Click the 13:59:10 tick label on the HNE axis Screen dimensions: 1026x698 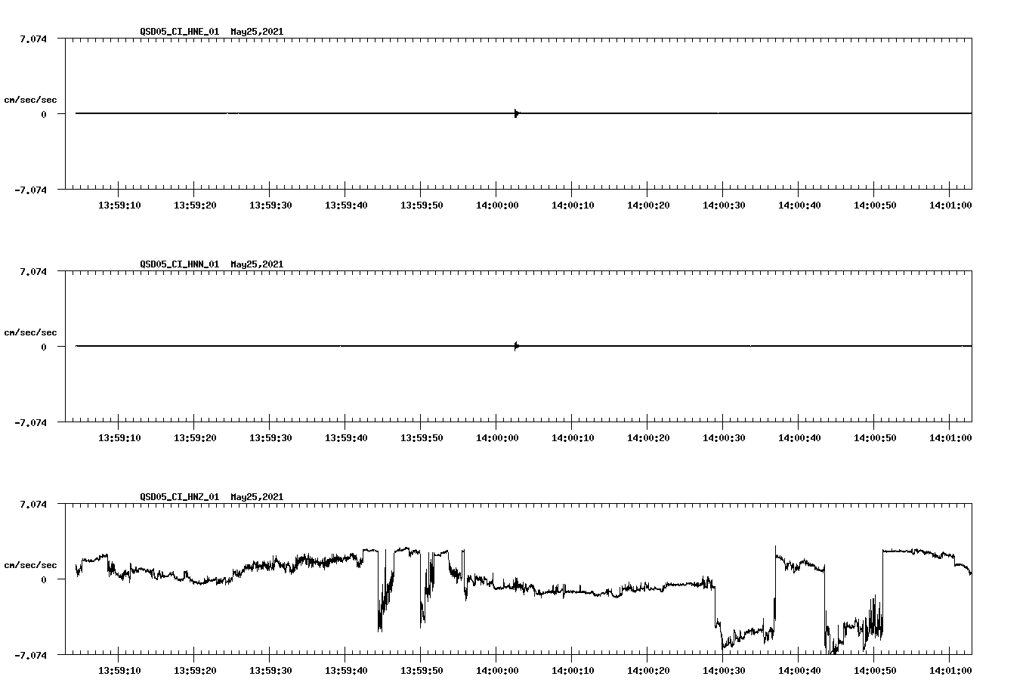point(121,204)
